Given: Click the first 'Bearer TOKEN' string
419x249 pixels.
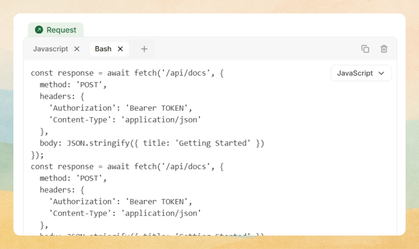Looking at the screenshot, I should click(x=159, y=108).
